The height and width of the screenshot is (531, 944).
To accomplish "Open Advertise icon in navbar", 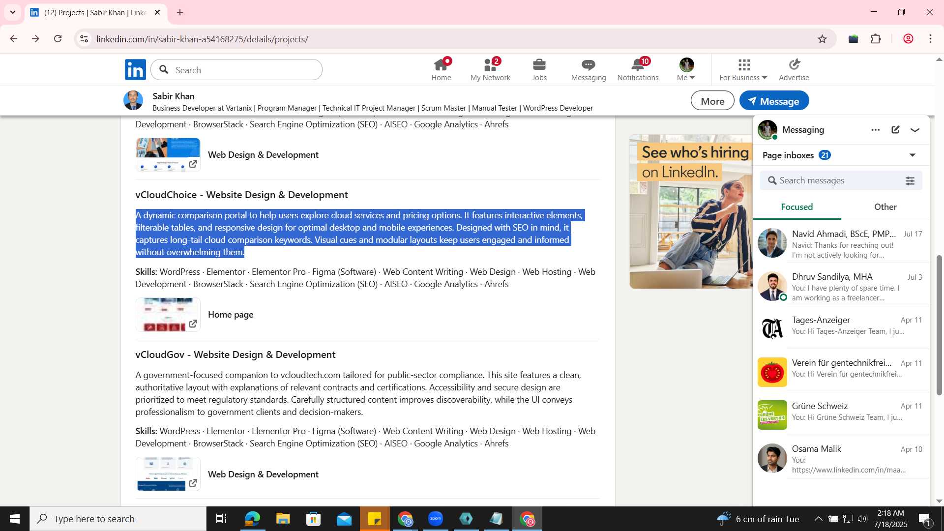I will [x=794, y=69].
